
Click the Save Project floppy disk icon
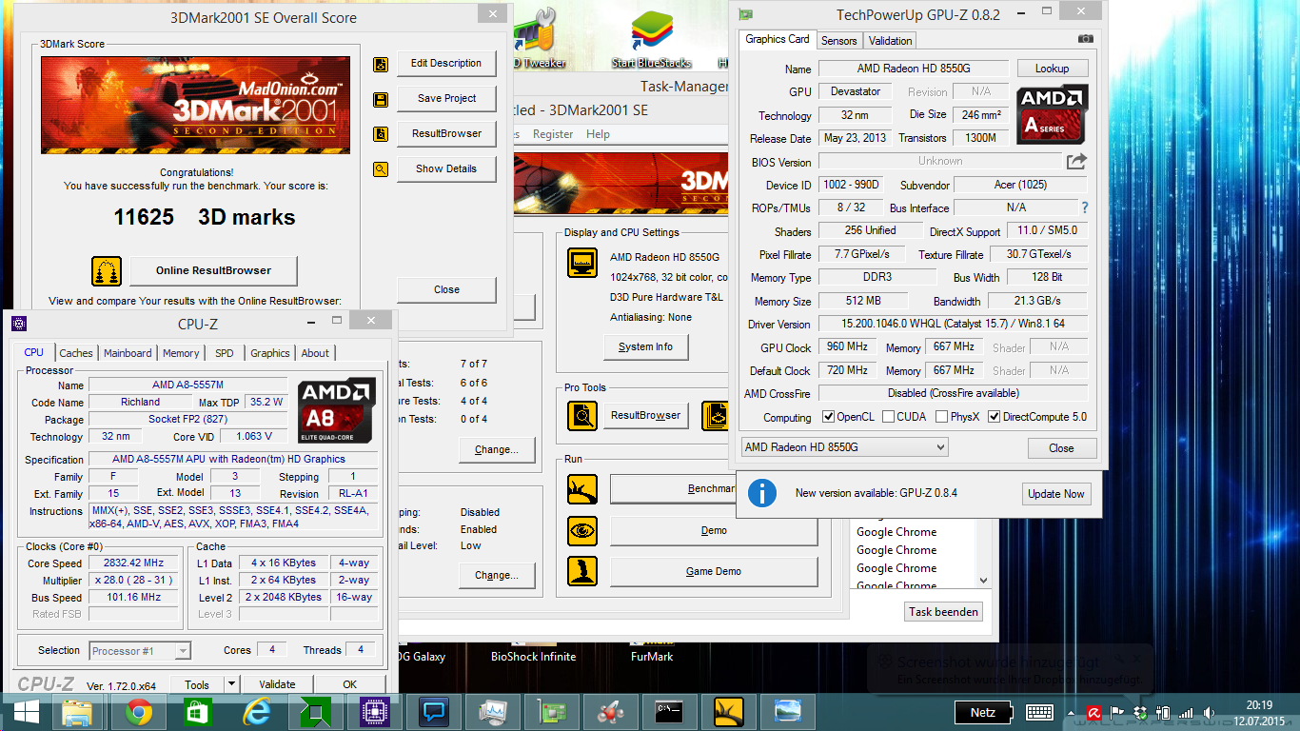(381, 100)
